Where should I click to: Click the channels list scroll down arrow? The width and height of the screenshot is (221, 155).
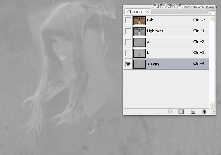[212, 105]
